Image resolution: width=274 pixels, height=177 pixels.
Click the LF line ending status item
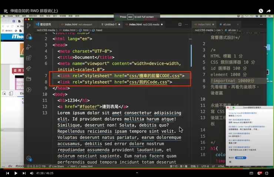click(x=213, y=166)
